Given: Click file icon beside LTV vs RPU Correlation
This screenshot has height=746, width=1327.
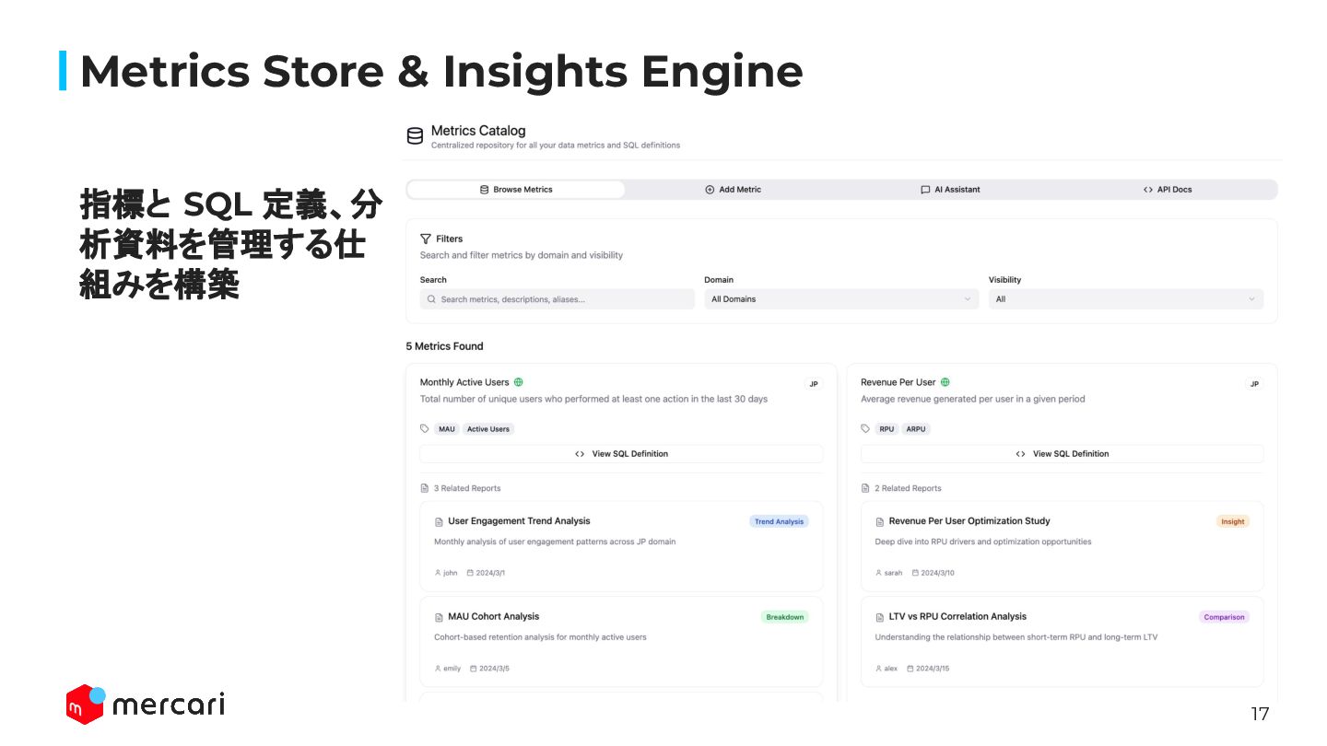Looking at the screenshot, I should pos(879,617).
